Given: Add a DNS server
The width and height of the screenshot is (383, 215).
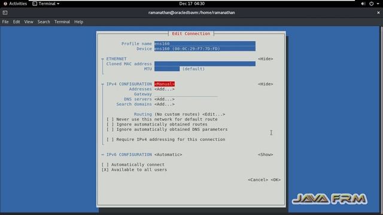Looking at the screenshot, I should coord(165,99).
